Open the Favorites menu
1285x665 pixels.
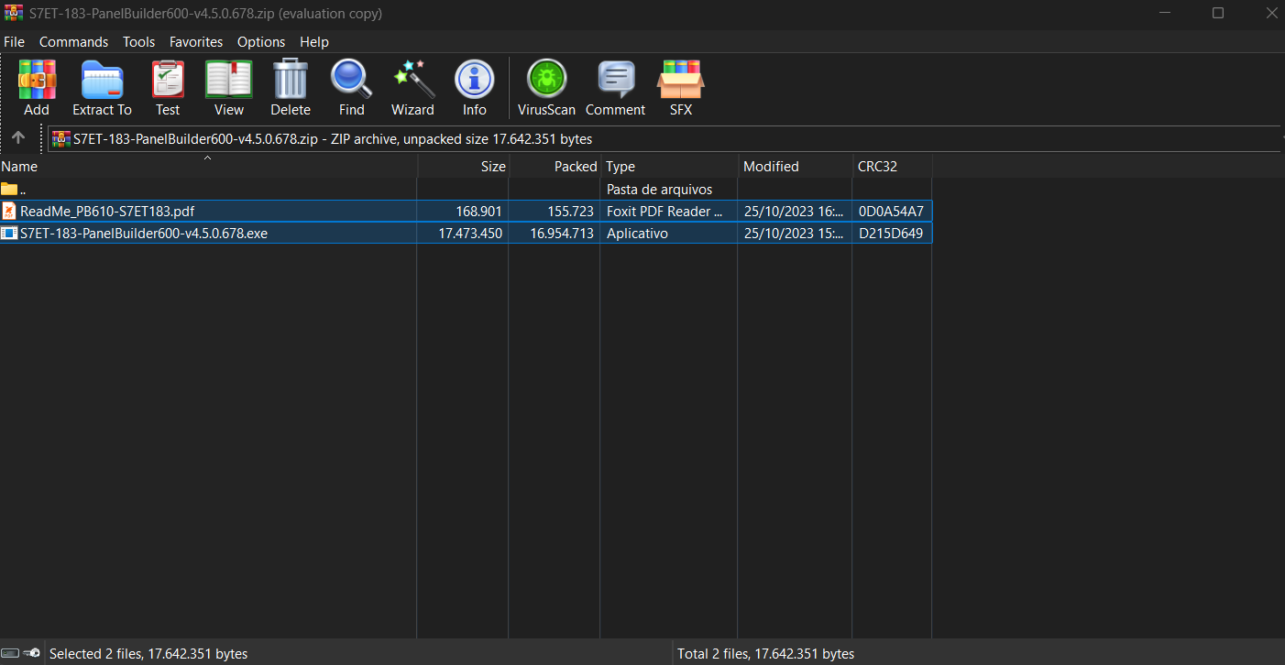196,42
